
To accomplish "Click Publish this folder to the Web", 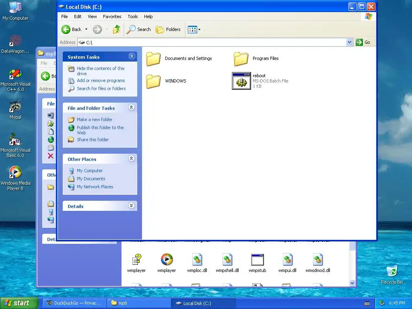I will coord(100,130).
